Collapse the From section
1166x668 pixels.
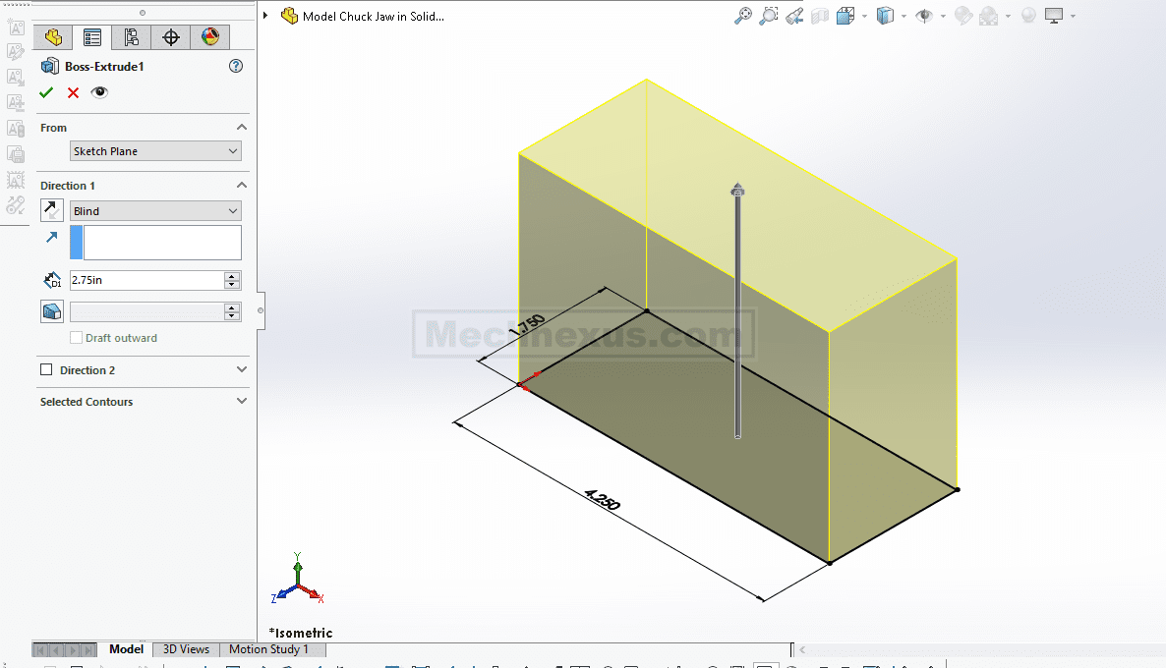(242, 127)
